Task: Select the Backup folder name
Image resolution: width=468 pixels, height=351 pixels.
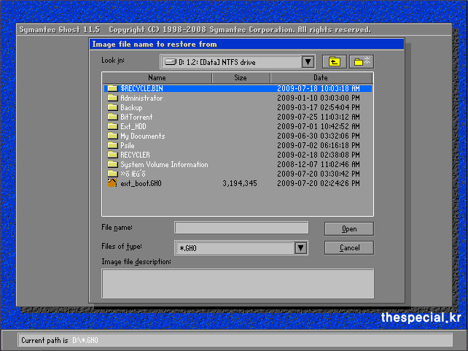Action: (x=131, y=107)
